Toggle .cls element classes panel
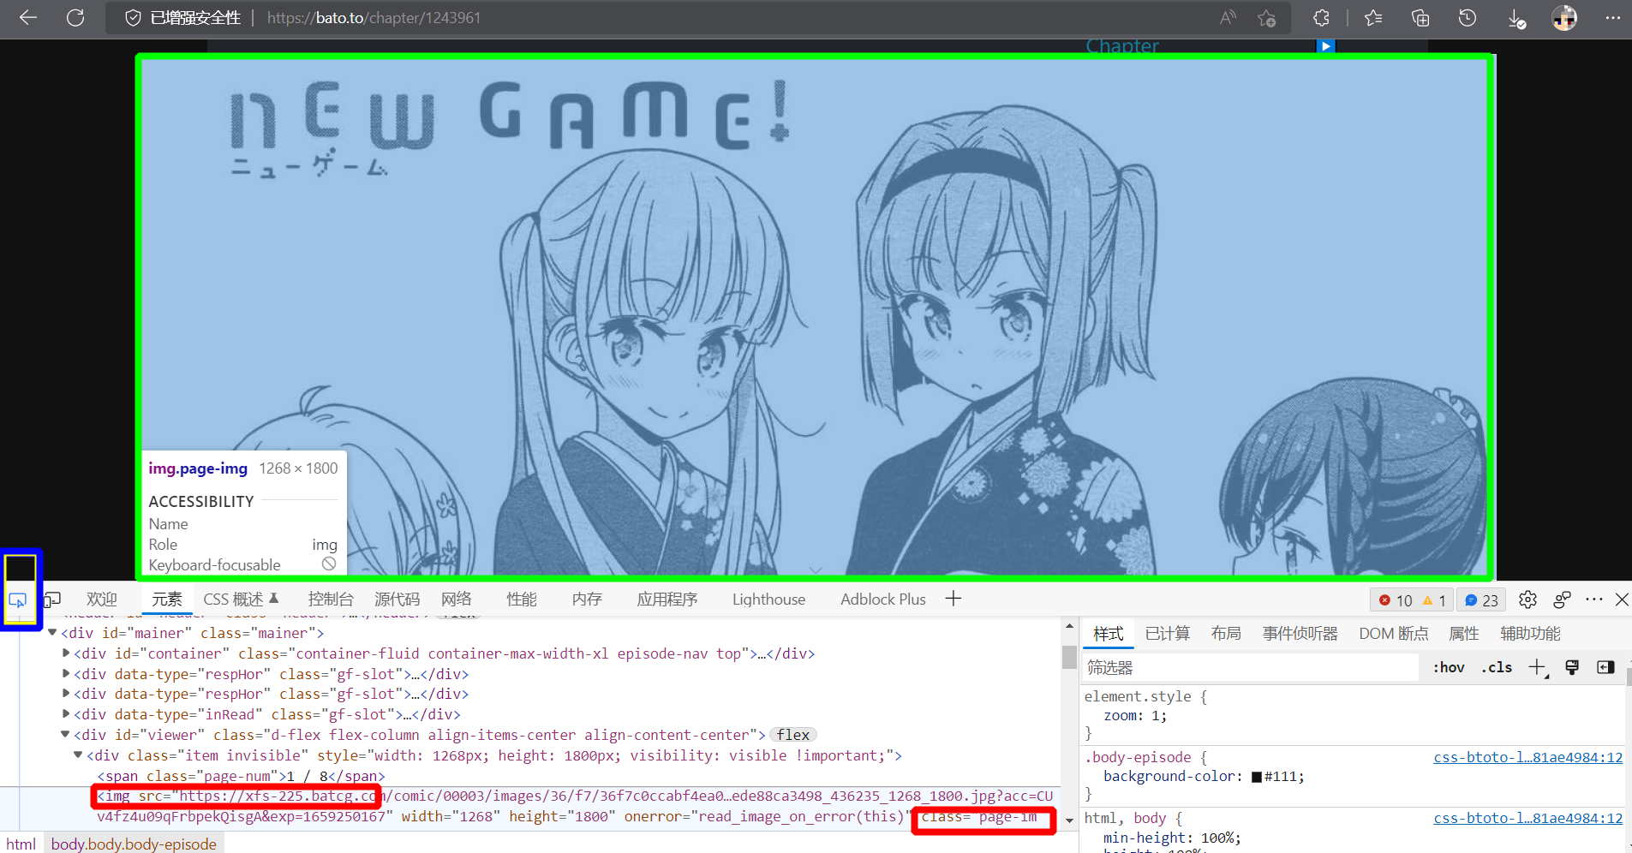 [x=1497, y=667]
